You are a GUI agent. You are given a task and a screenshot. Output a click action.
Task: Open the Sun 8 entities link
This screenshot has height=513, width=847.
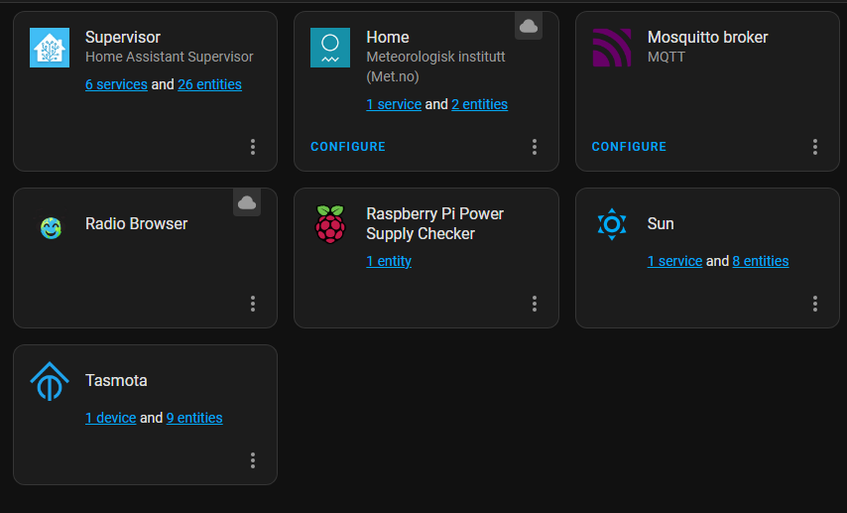click(x=761, y=261)
